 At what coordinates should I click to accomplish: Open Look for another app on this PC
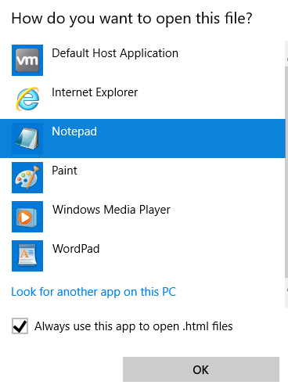(x=94, y=292)
